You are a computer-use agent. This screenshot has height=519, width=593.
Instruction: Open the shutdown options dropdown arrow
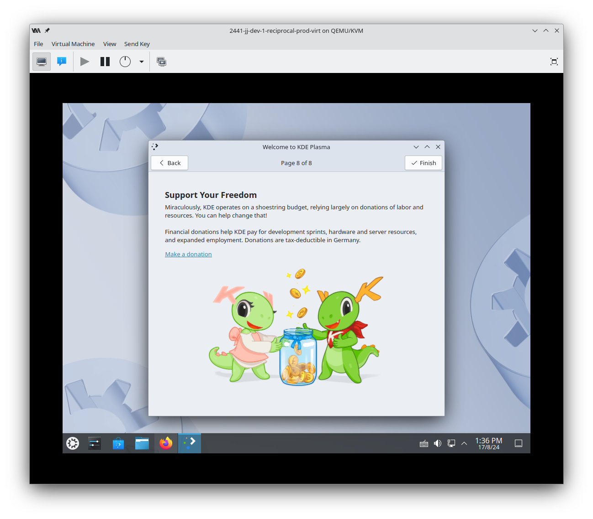(x=142, y=62)
